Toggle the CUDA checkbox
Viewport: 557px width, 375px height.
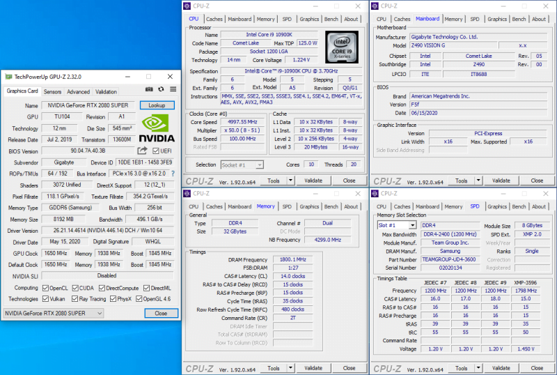75,288
